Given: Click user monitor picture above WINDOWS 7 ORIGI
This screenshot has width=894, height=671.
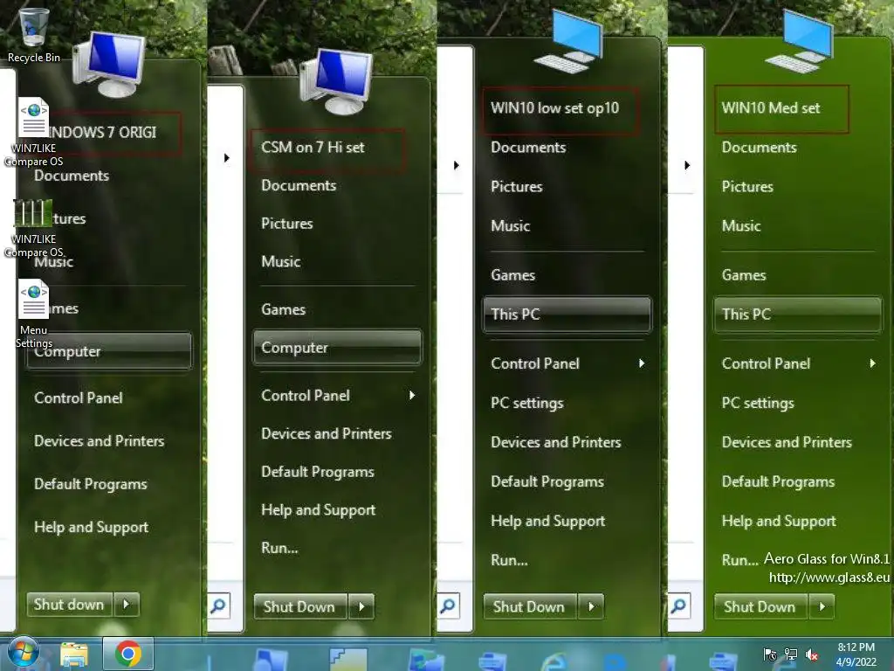Looking at the screenshot, I should pyautogui.click(x=111, y=64).
